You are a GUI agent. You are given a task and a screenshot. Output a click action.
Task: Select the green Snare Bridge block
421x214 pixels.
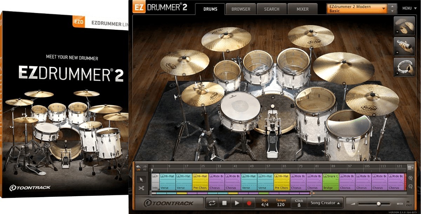(x=331, y=182)
